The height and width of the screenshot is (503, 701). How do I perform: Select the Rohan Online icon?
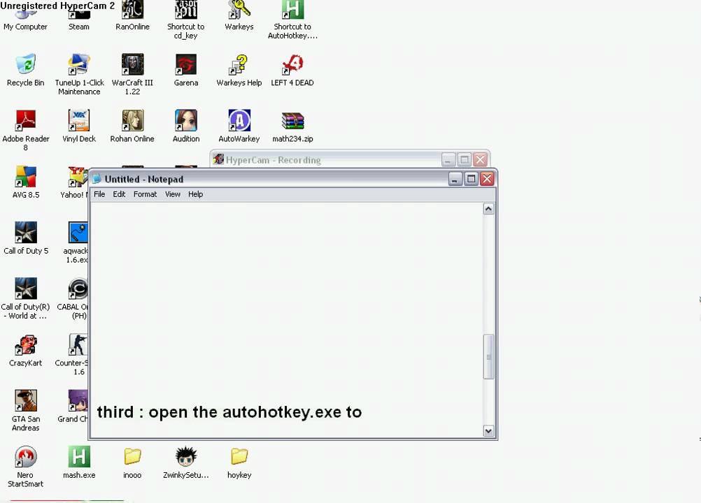[x=132, y=126]
